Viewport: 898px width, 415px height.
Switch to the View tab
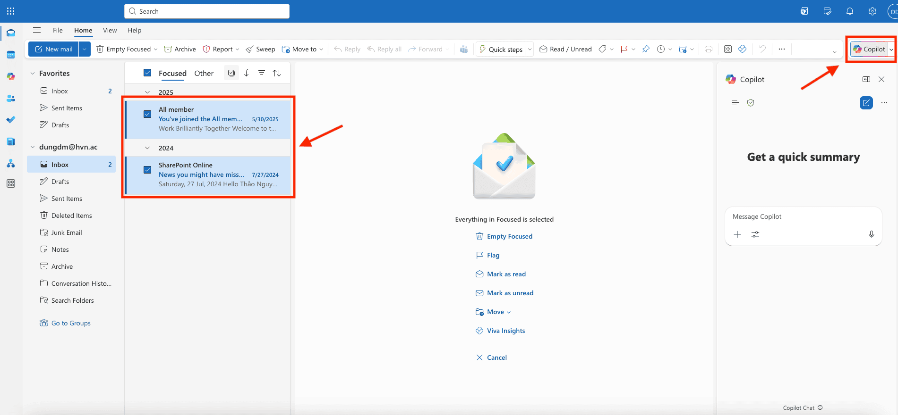point(110,30)
